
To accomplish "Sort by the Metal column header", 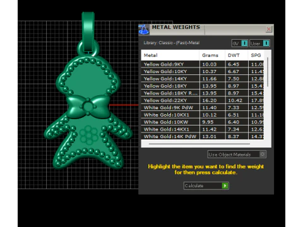I will pos(170,55).
